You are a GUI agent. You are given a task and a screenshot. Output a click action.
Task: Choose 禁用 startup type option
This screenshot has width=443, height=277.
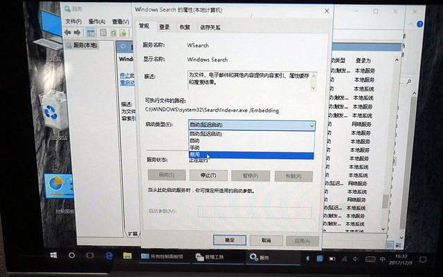[251, 155]
